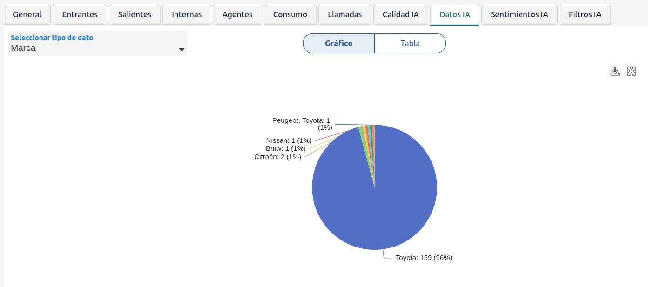Select the Gráfico view toggle
The height and width of the screenshot is (287, 648).
click(339, 43)
